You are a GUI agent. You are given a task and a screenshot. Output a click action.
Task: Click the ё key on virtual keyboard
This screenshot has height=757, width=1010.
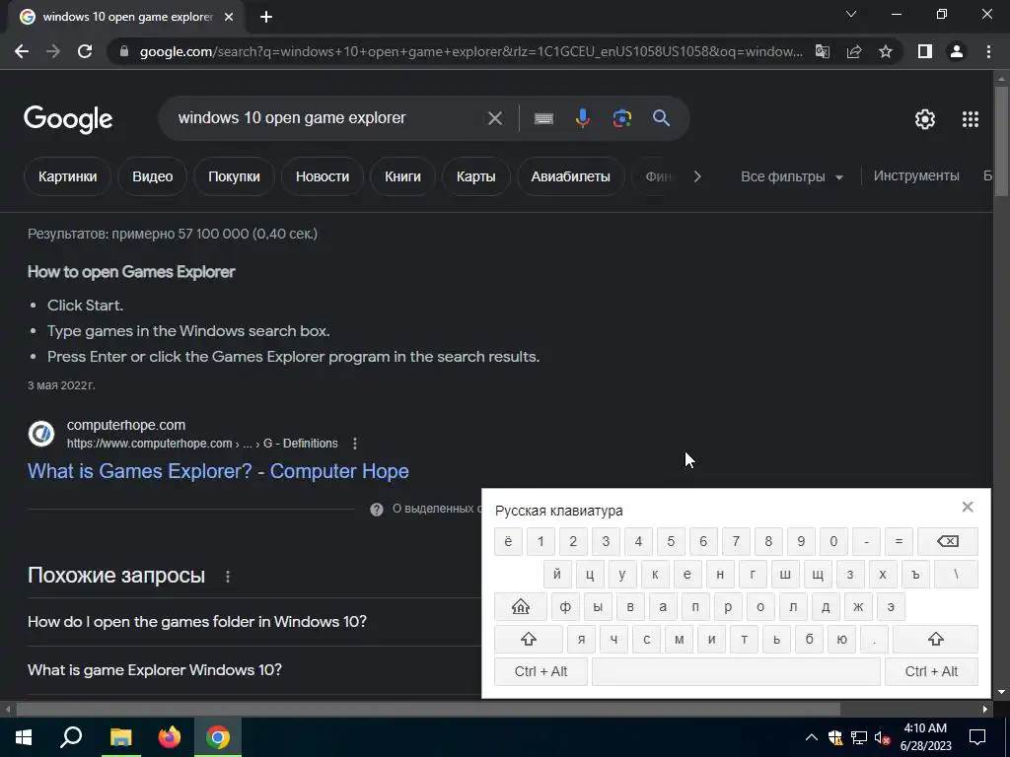[508, 541]
